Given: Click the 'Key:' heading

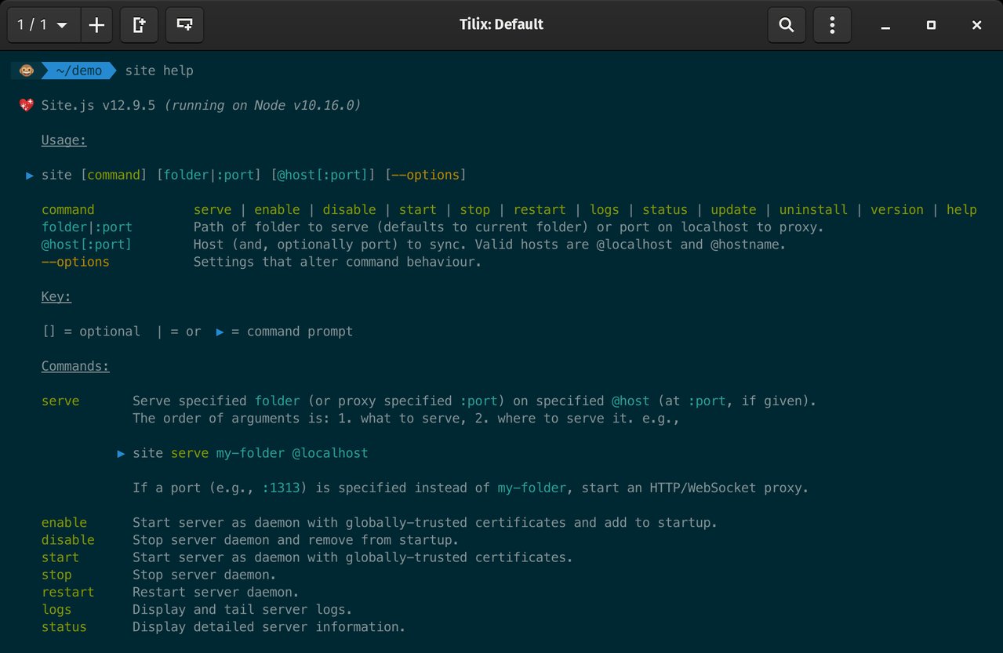Looking at the screenshot, I should point(56,297).
